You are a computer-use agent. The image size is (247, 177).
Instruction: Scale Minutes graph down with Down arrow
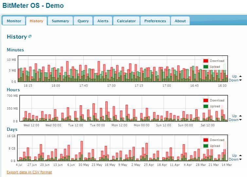240,80
